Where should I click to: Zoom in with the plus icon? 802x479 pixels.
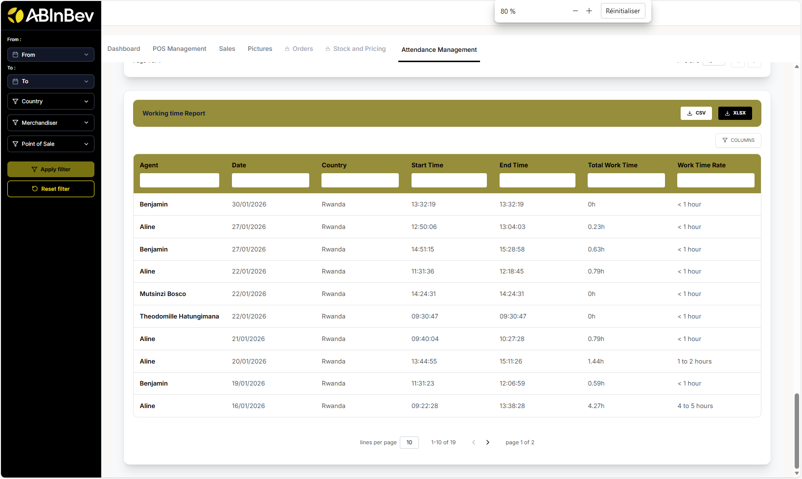coord(589,11)
